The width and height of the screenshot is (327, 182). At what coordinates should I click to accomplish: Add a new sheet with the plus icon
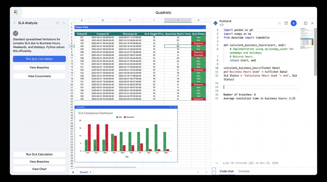tap(73, 172)
